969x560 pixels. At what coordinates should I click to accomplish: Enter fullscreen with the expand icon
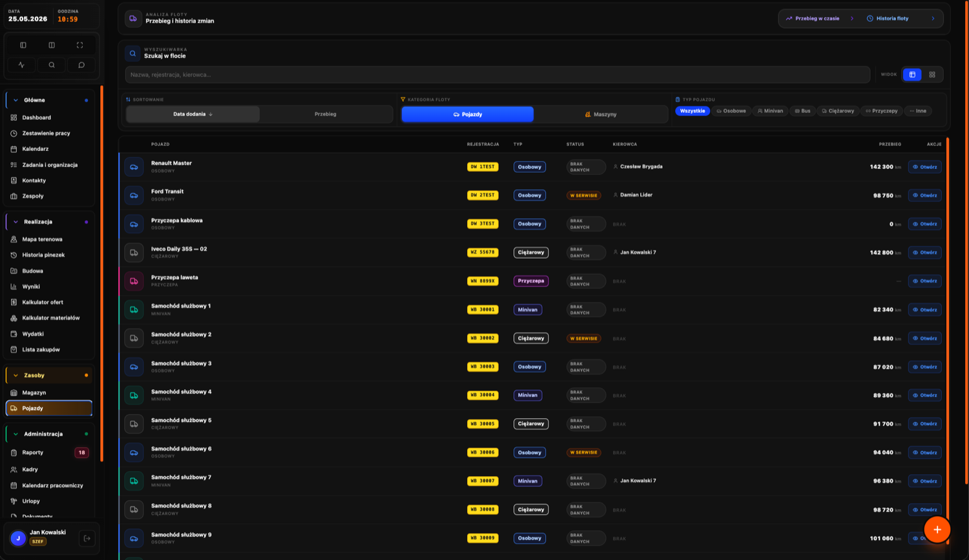click(x=80, y=45)
